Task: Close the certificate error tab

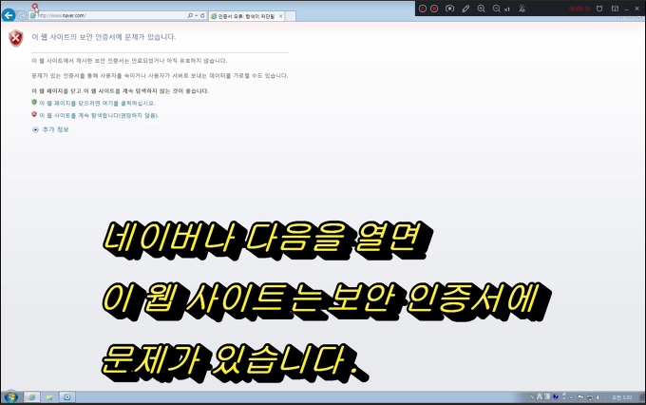Action: 280,16
